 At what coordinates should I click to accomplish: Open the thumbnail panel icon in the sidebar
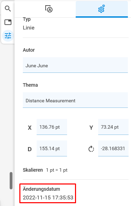[8, 22]
